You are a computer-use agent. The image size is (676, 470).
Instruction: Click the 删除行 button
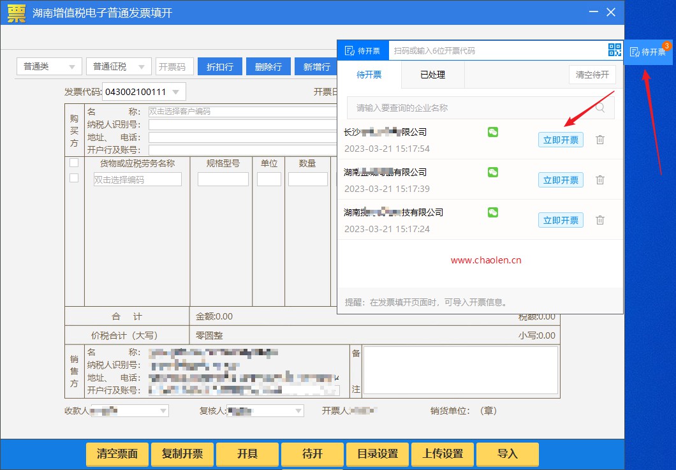pyautogui.click(x=268, y=66)
